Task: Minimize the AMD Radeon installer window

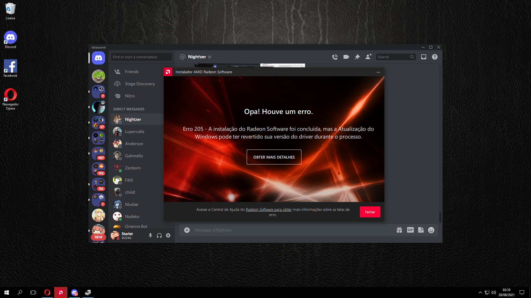Action: click(x=378, y=72)
